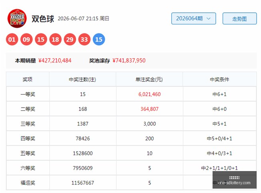Click jackpot pool ¥741,837,950

pos(129,61)
